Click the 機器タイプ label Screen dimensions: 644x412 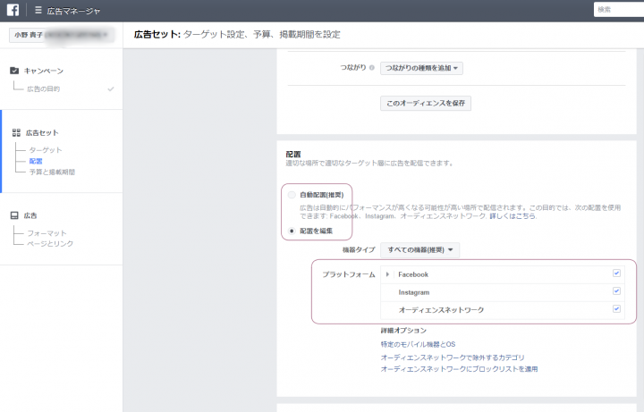359,250
